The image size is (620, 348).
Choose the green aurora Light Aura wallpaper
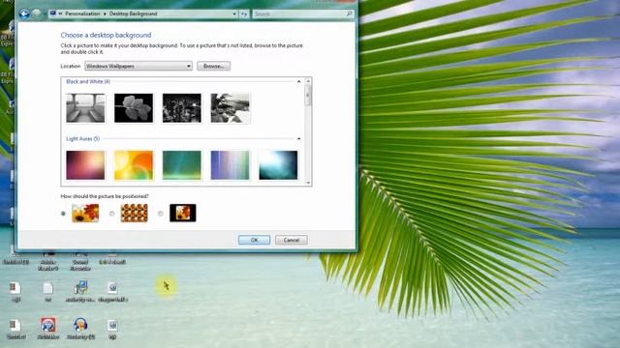182,165
